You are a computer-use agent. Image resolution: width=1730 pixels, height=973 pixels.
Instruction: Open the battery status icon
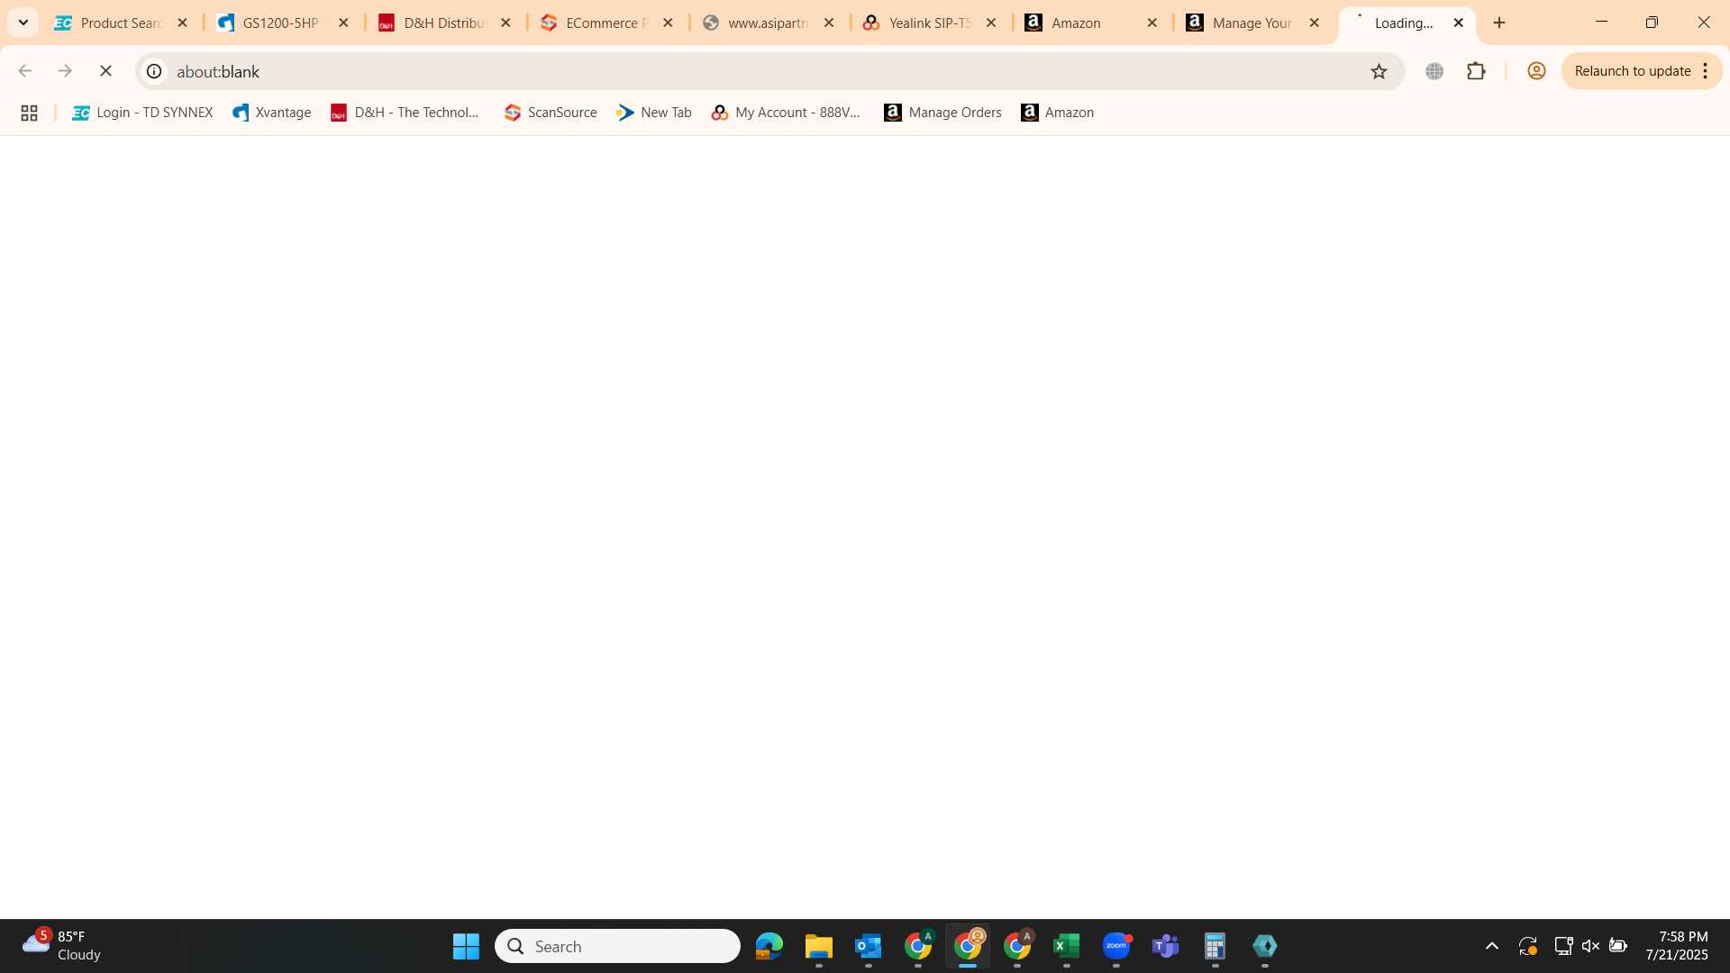[1618, 946]
